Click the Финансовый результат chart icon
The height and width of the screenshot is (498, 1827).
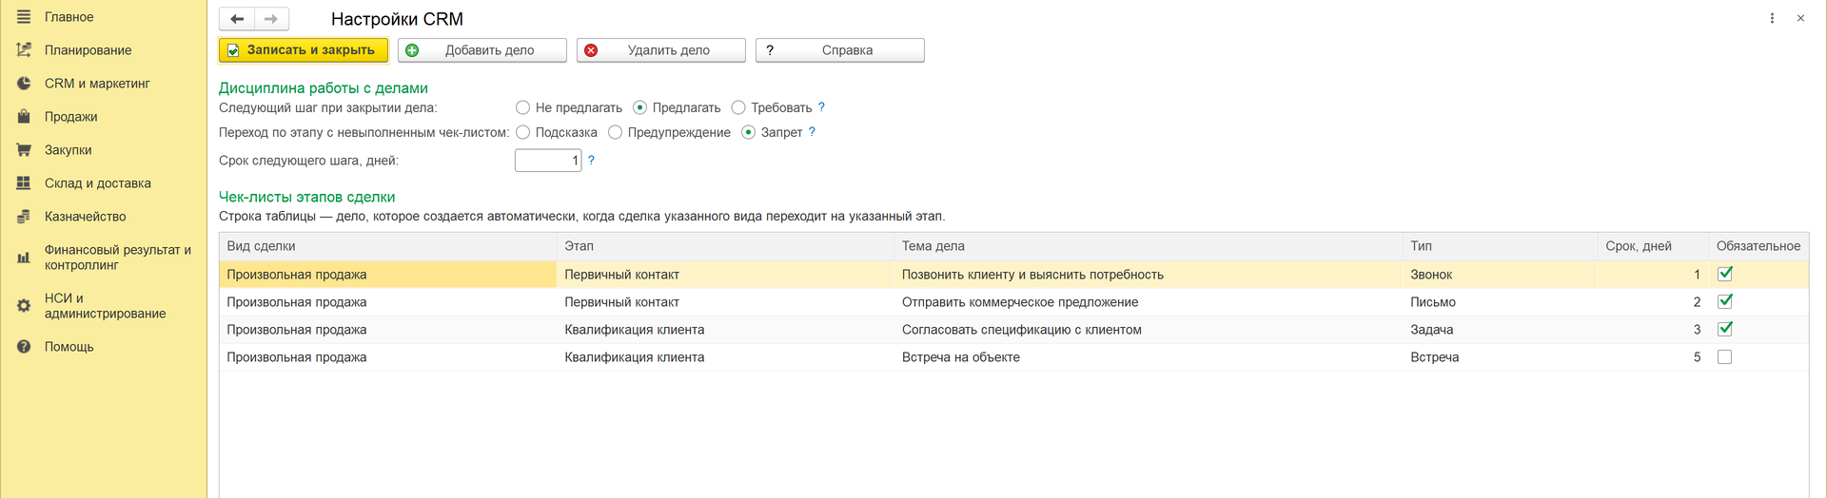pyautogui.click(x=24, y=258)
